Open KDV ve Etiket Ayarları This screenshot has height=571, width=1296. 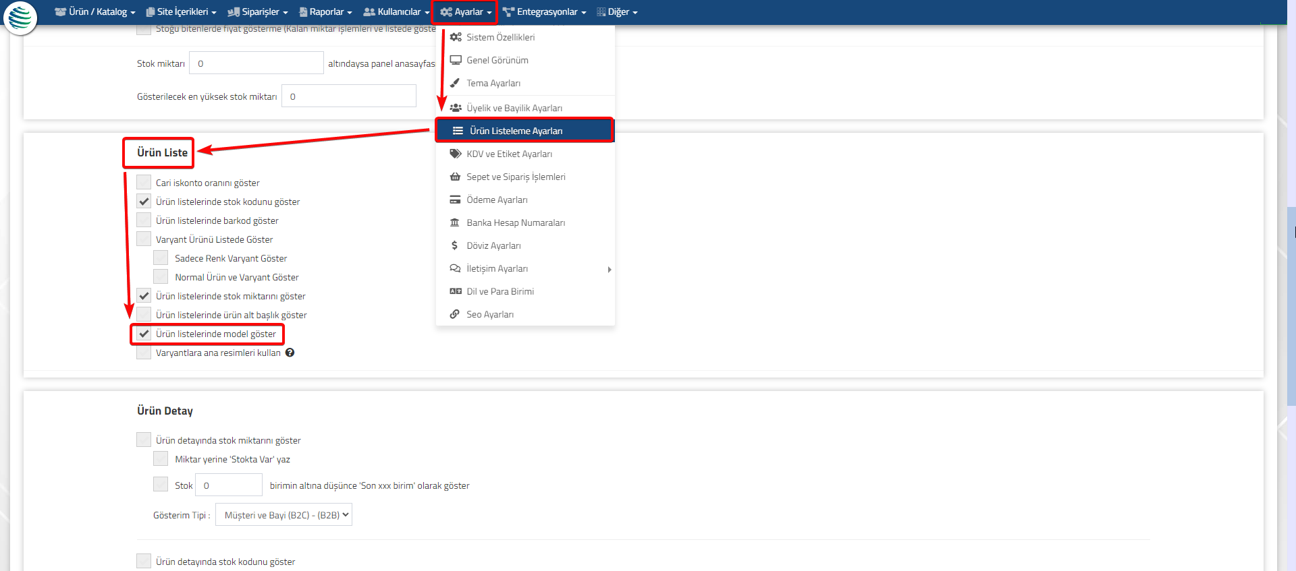(x=525, y=154)
